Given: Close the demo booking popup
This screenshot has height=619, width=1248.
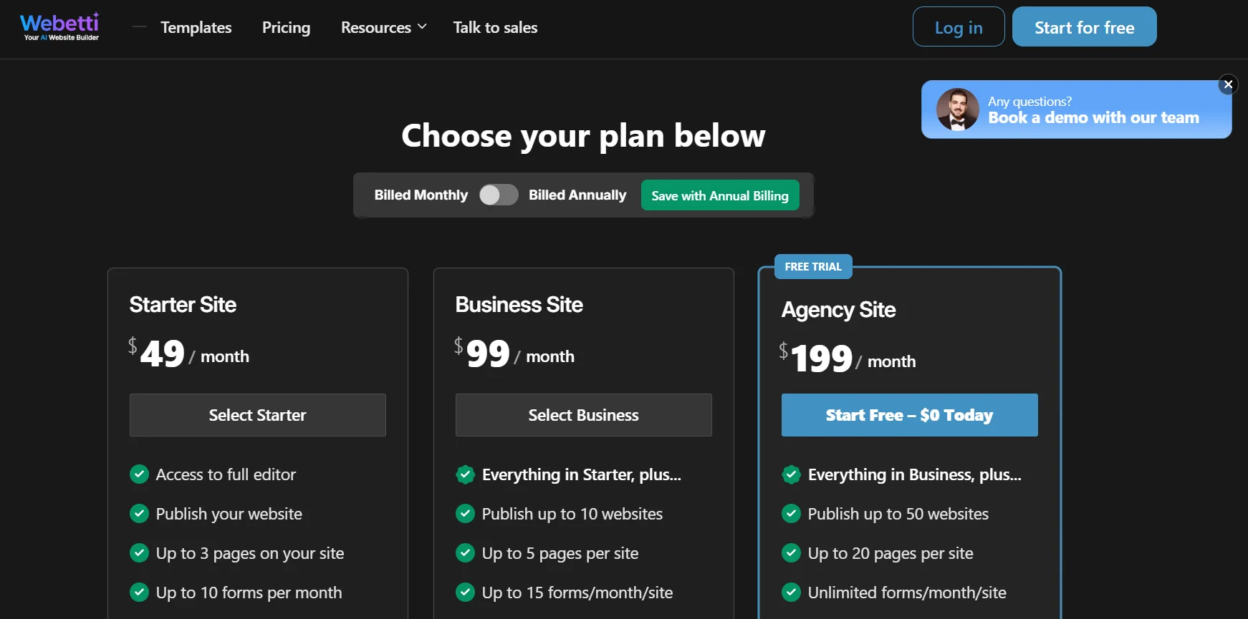Looking at the screenshot, I should point(1228,84).
